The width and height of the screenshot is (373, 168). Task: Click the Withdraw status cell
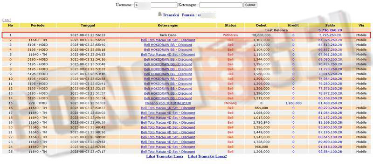click(230, 35)
